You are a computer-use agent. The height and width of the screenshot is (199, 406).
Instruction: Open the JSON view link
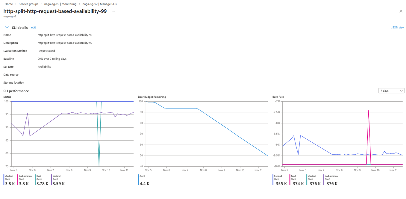[x=398, y=28]
